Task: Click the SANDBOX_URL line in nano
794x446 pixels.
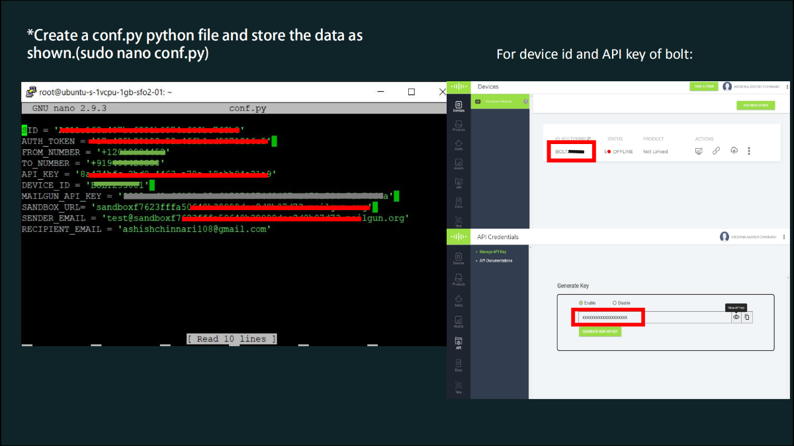Action: pyautogui.click(x=199, y=207)
